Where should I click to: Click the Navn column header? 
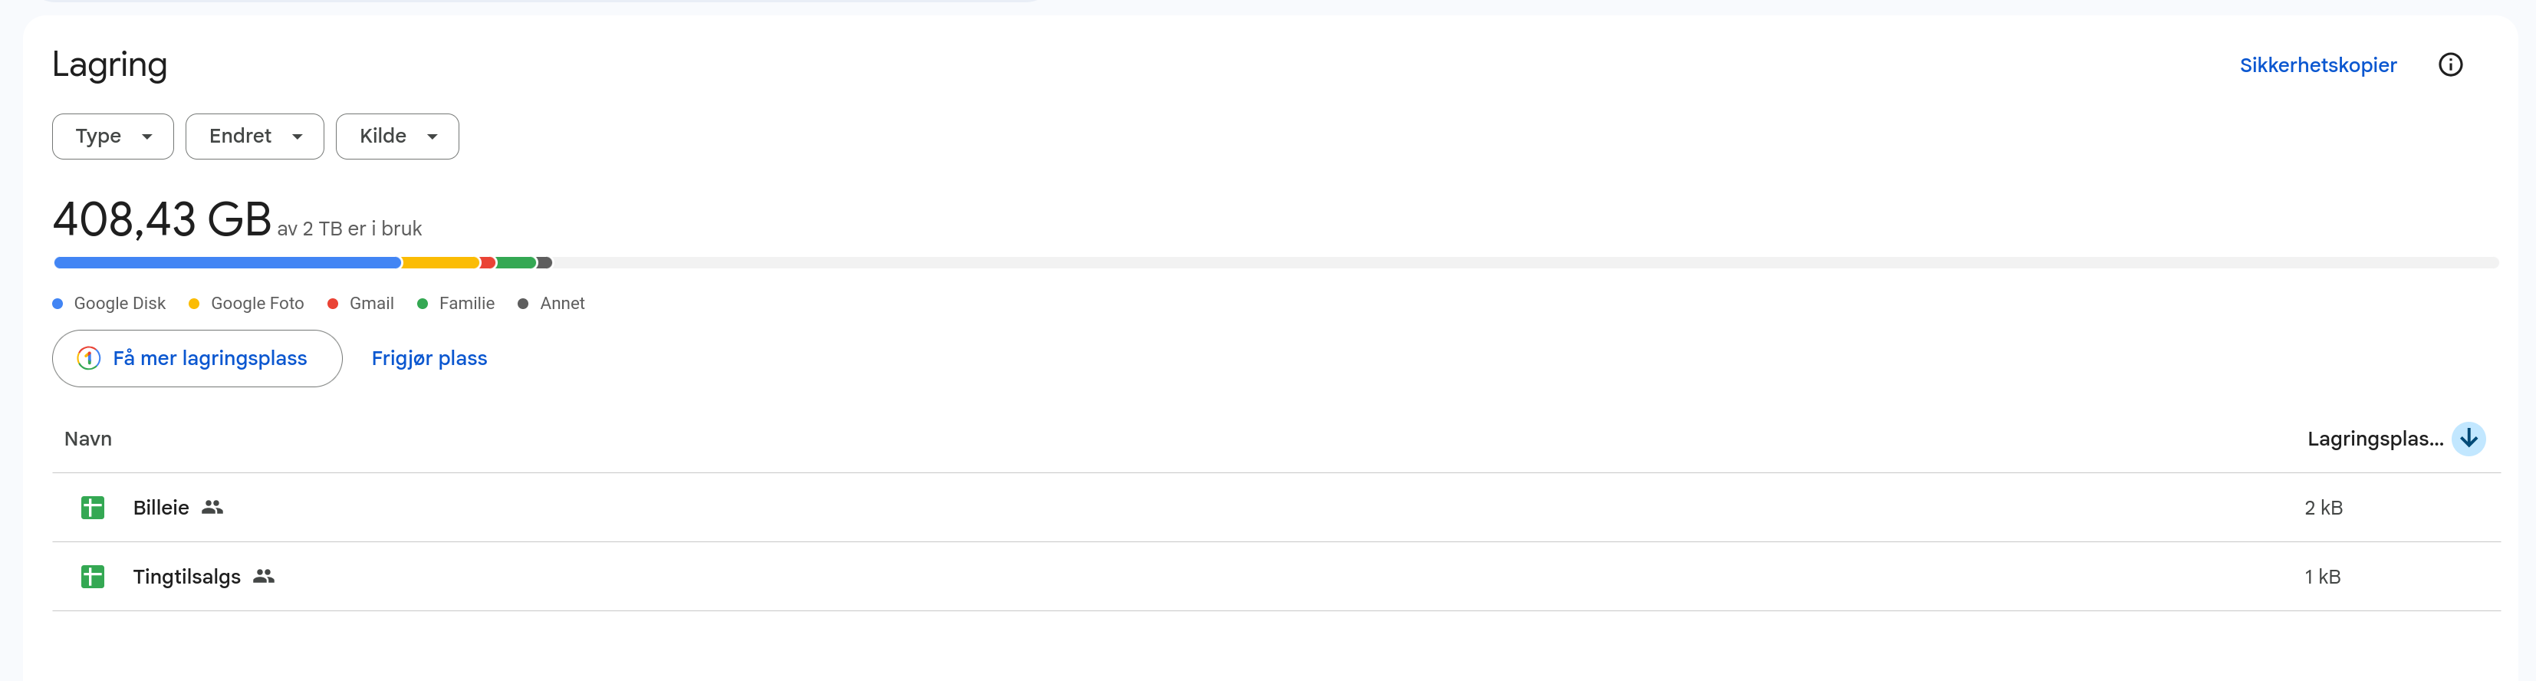click(x=87, y=439)
